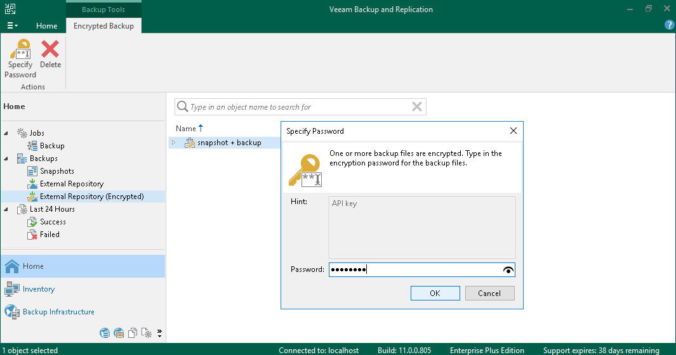
Task: Cancel the Specify Password dialog
Action: tap(490, 294)
